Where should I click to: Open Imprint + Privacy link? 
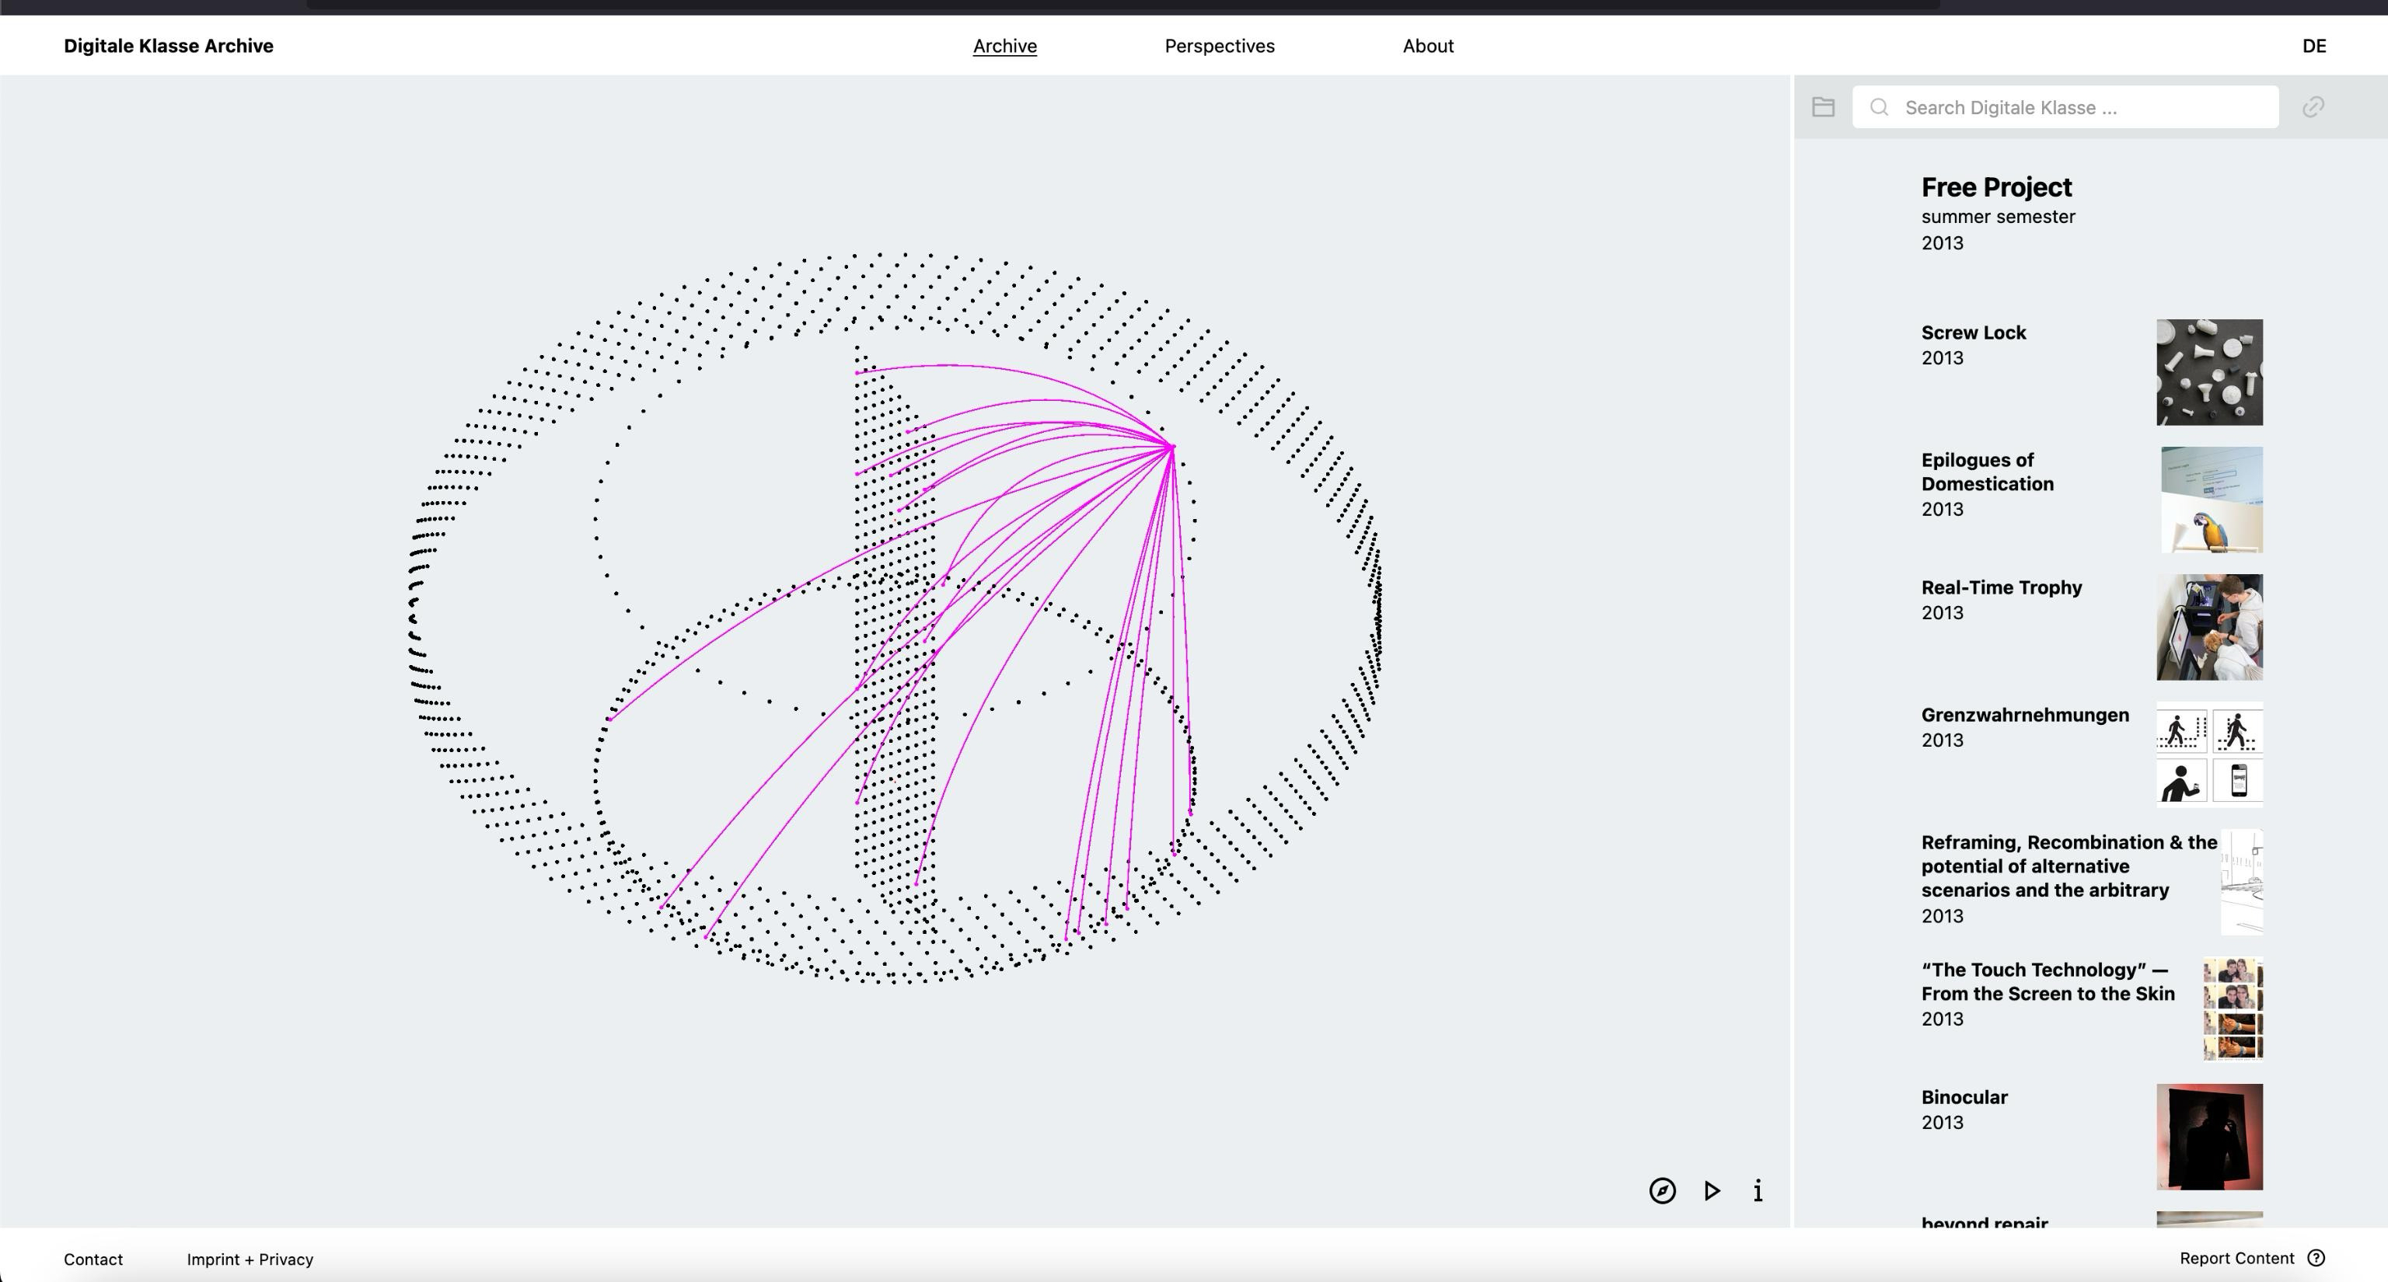click(250, 1259)
